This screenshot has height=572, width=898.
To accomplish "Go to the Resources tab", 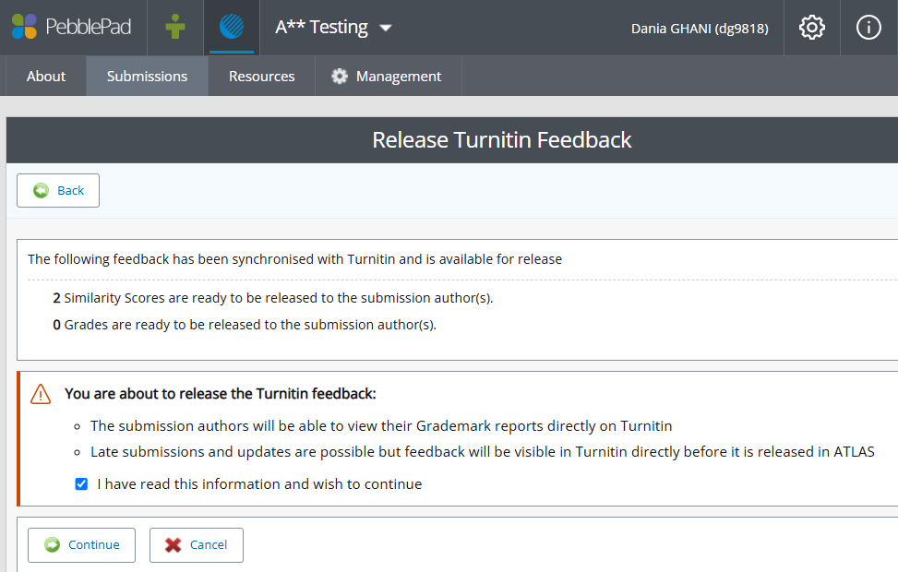I will (x=262, y=77).
